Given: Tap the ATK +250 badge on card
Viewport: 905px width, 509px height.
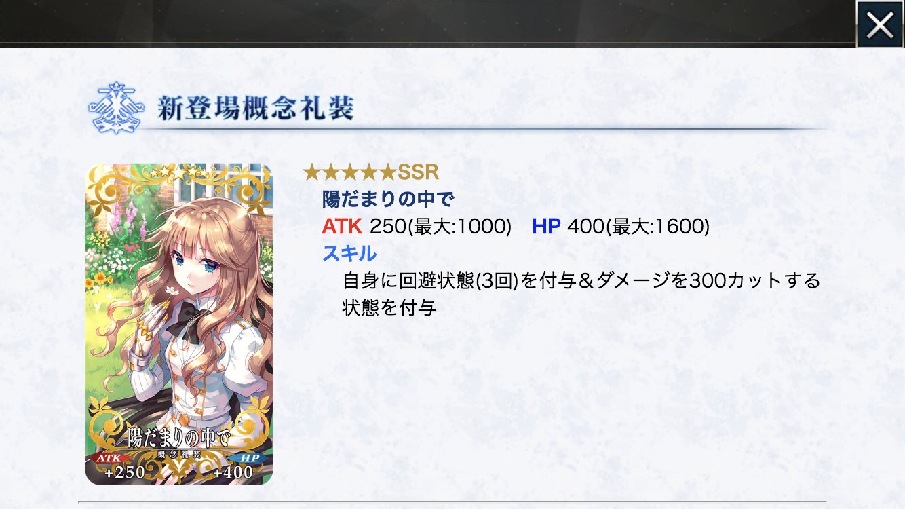Looking at the screenshot, I should 119,466.
